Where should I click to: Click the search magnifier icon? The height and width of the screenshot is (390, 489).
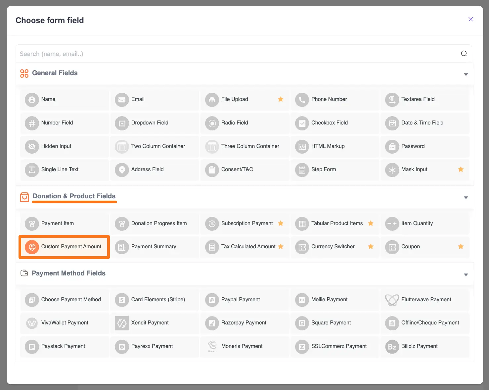(464, 53)
